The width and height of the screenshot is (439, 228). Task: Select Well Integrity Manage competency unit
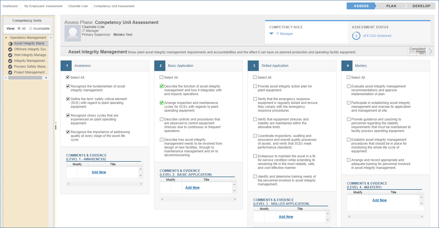tap(31, 55)
